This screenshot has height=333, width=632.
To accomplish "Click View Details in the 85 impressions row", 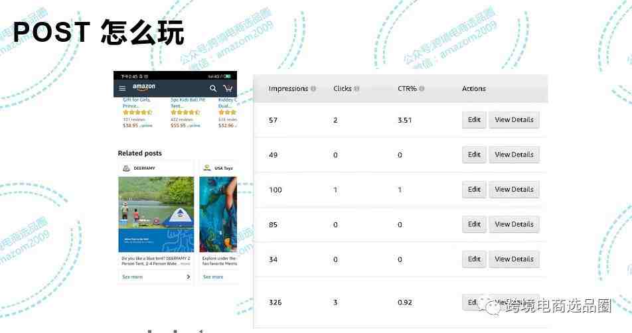I will coord(514,224).
